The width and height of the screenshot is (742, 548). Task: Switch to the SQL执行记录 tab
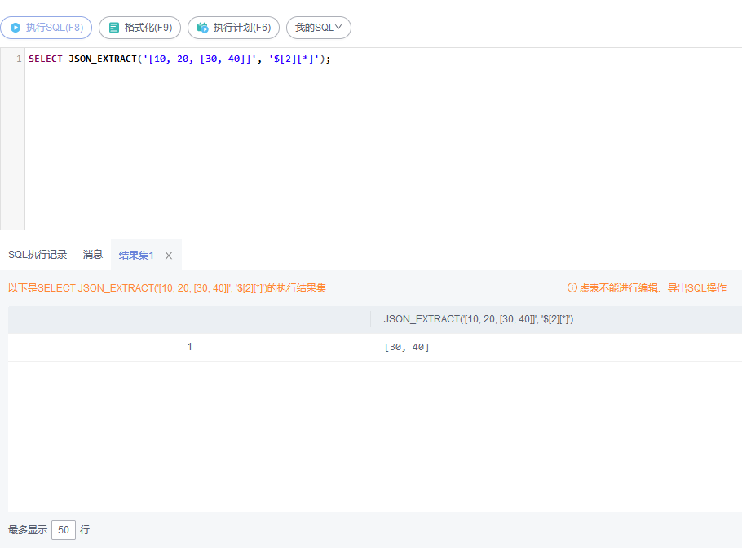[x=37, y=254]
